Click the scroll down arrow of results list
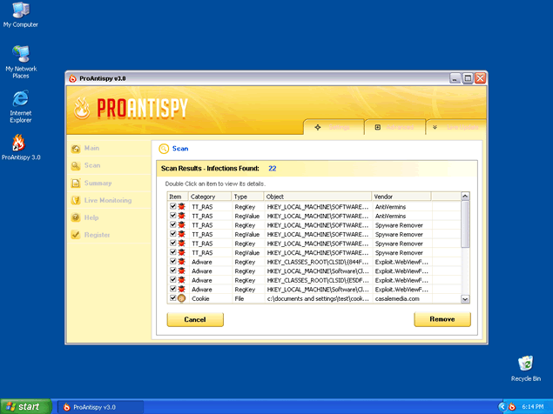 click(x=465, y=298)
